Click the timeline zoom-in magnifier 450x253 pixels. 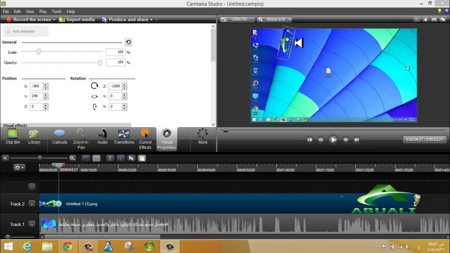(72, 158)
